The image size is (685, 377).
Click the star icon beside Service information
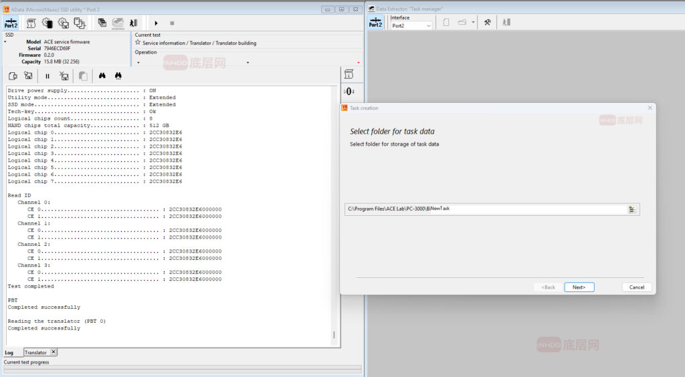click(138, 42)
